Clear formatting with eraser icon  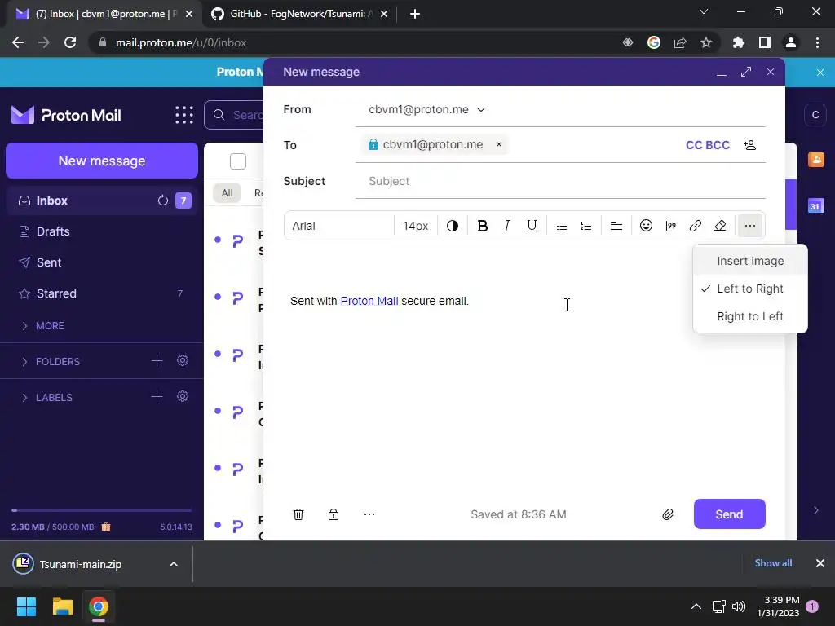point(720,226)
